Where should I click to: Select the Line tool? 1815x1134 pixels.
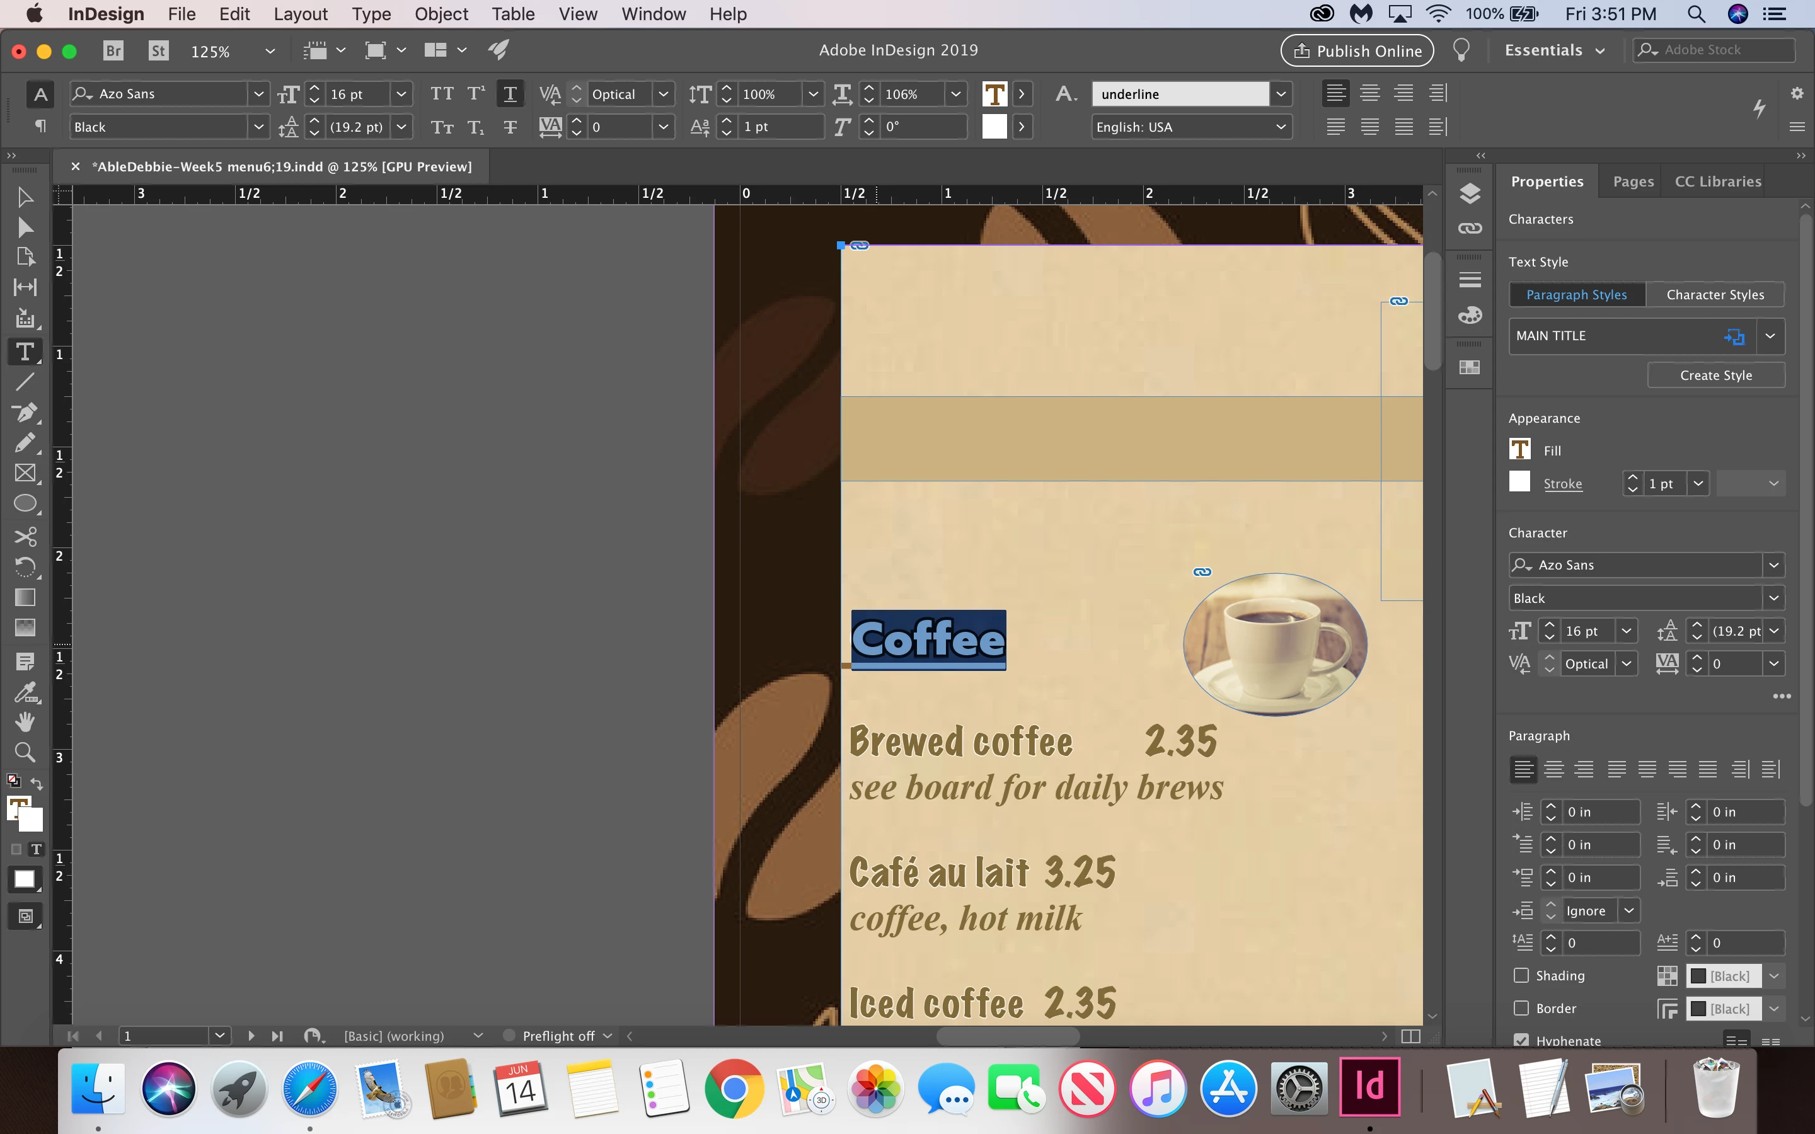[24, 382]
